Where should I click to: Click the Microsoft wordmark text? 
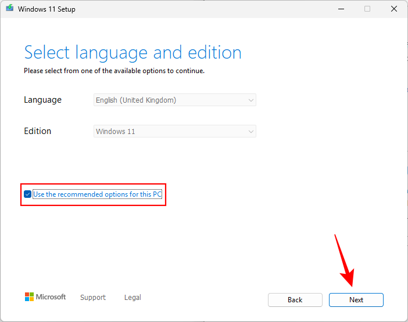(x=51, y=297)
